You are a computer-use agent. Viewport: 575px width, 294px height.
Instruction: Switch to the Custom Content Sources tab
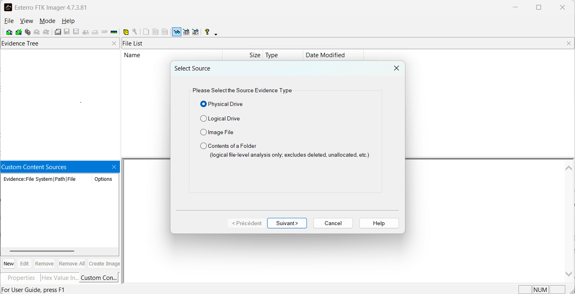pyautogui.click(x=99, y=277)
